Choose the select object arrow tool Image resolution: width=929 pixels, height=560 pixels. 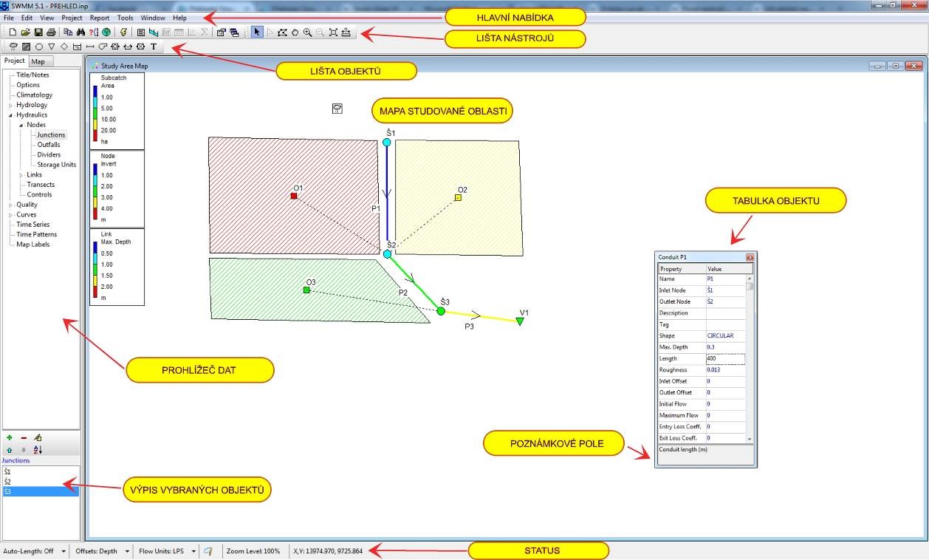click(x=256, y=33)
